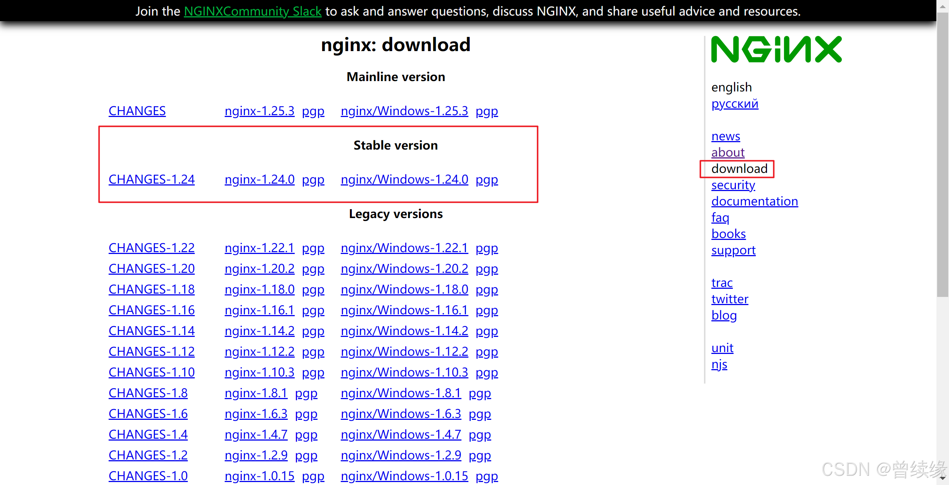Open CHANGES-1.22 legacy changelog
The image size is (949, 485).
[x=152, y=248]
